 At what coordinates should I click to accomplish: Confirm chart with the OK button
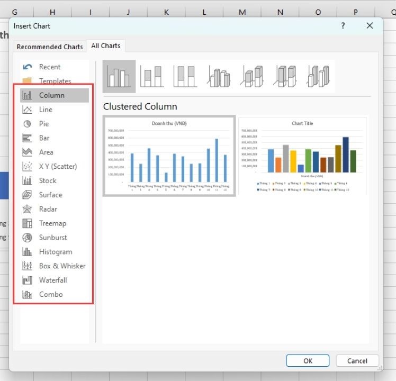tap(308, 361)
